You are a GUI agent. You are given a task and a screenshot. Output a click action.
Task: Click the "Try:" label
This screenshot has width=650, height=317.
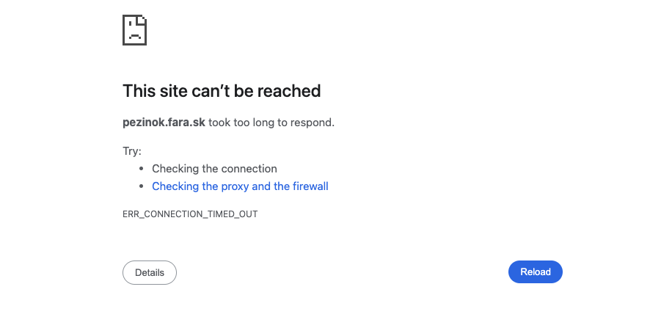(132, 151)
